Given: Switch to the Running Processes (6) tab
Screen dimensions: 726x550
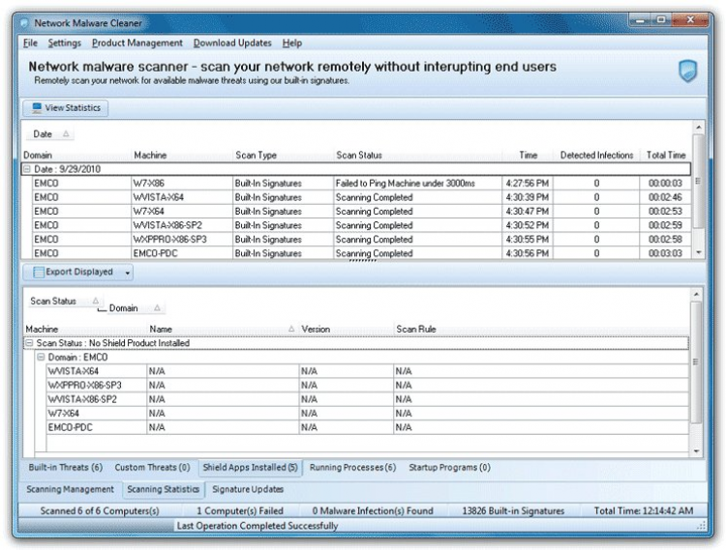Looking at the screenshot, I should (352, 468).
